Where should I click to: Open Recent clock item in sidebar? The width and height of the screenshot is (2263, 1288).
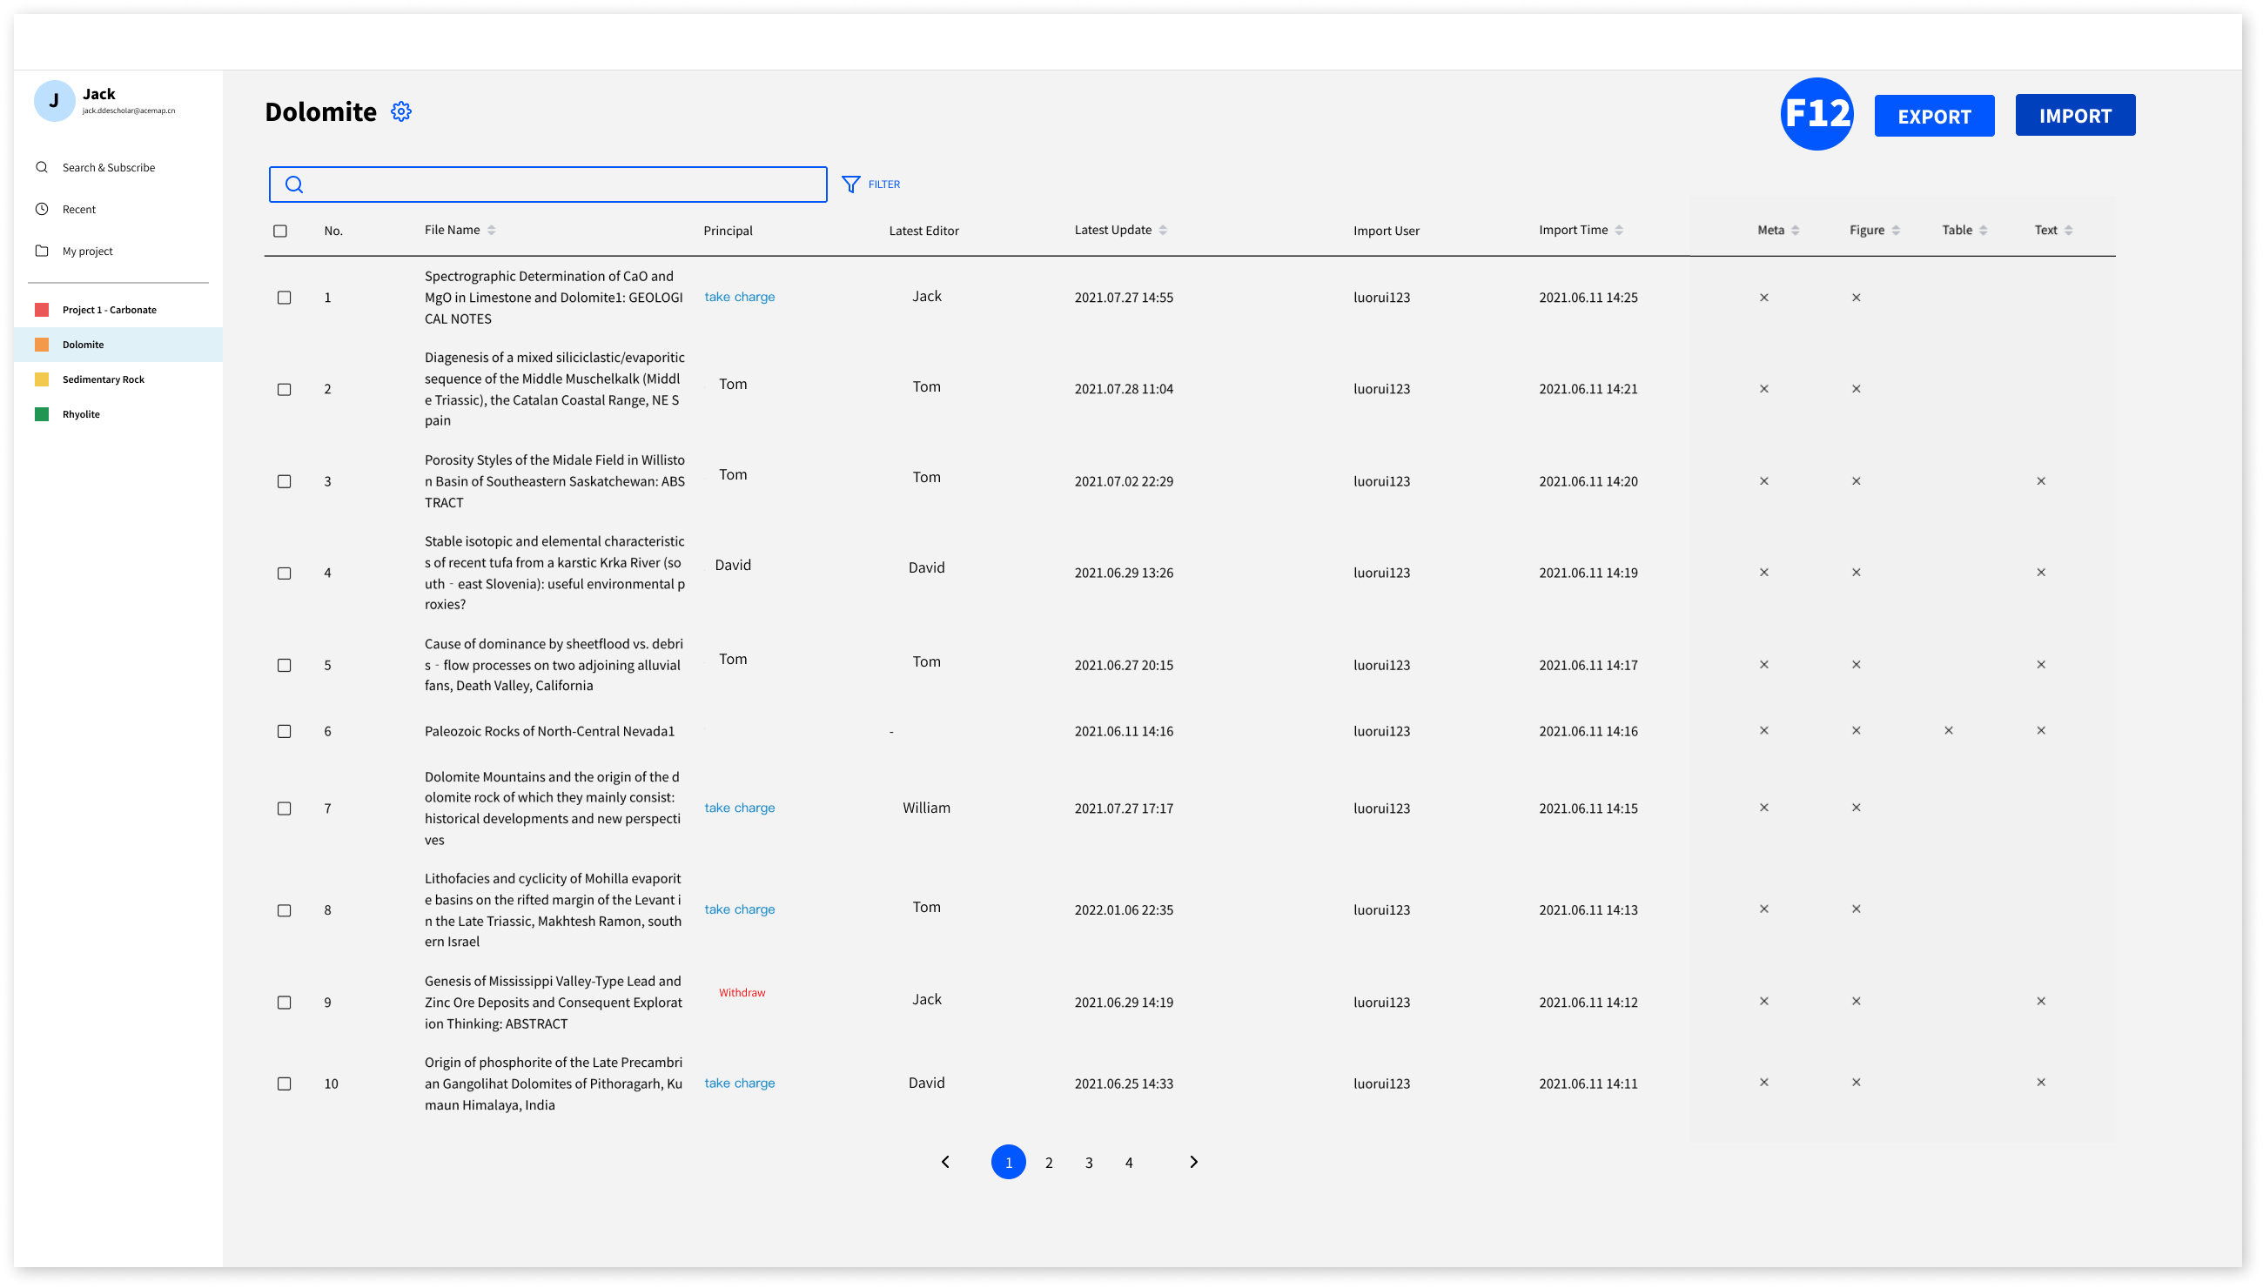[78, 210]
